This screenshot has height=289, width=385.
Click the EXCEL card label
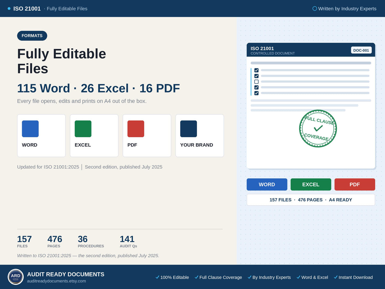pos(83,145)
